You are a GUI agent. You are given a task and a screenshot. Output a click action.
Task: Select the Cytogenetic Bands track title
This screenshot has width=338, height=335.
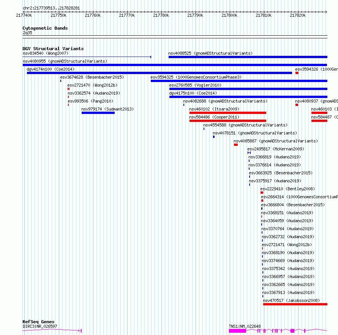[45, 28]
